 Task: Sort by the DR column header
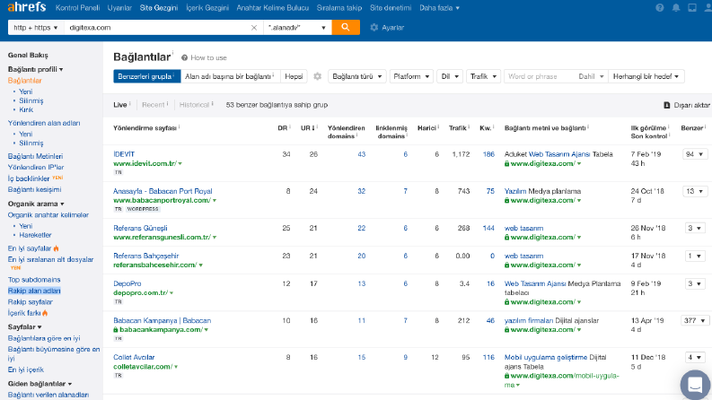click(283, 128)
